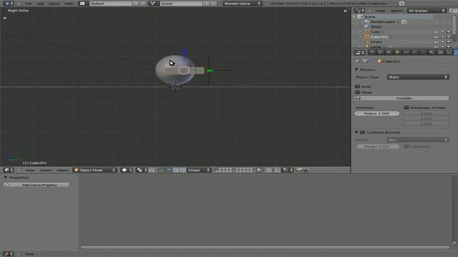The height and width of the screenshot is (257, 458).
Task: Click Add Game Property button
Action: coord(36,185)
